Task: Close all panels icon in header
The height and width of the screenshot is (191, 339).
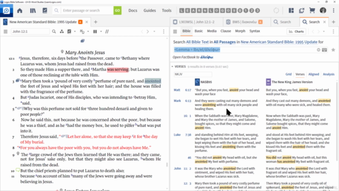Action: [301, 11]
